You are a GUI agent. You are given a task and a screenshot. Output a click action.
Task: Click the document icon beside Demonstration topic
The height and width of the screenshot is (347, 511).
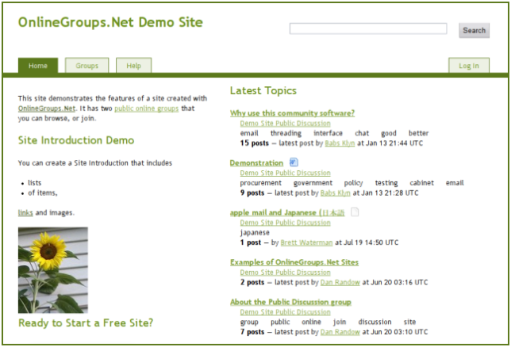tap(294, 162)
